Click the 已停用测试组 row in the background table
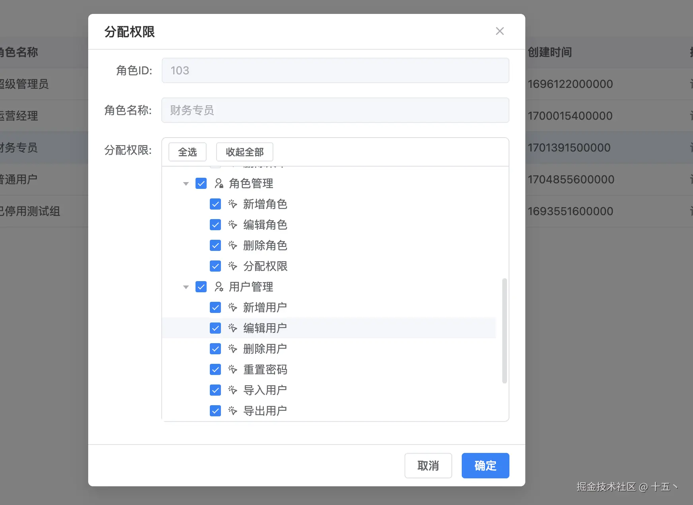Image resolution: width=693 pixels, height=505 pixels. click(30, 211)
